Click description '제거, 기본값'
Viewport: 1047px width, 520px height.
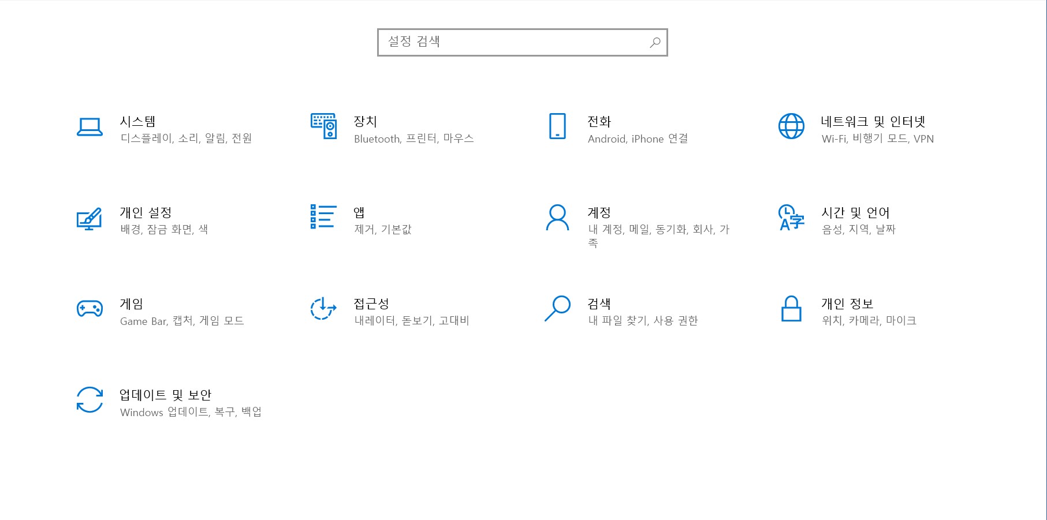(x=383, y=230)
